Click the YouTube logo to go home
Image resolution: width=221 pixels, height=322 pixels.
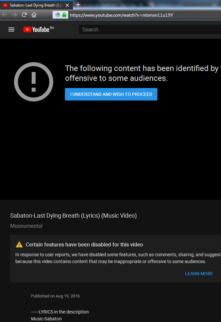pyautogui.click(x=38, y=29)
